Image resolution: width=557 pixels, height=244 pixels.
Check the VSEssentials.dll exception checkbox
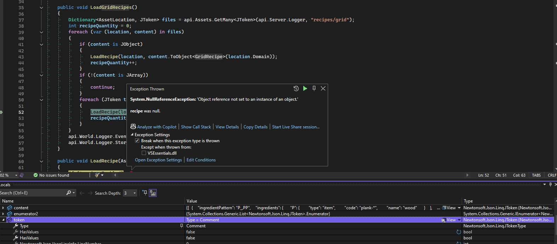[x=144, y=153]
